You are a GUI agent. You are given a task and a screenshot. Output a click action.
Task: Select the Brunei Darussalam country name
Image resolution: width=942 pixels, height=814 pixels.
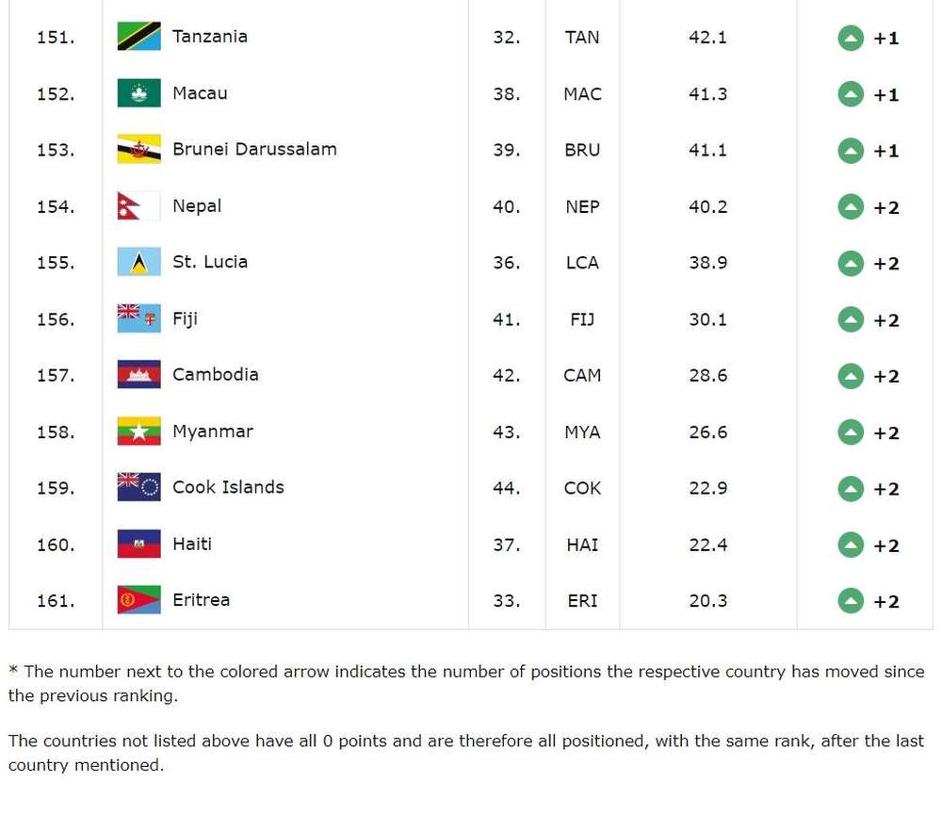point(254,149)
